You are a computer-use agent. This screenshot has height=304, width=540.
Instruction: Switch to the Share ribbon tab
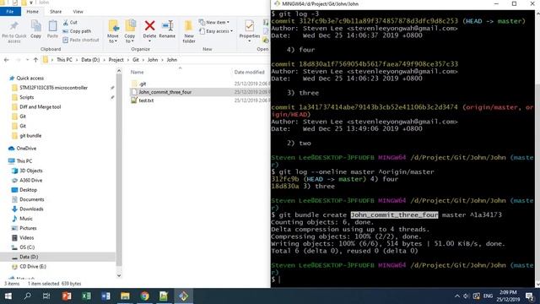(x=56, y=11)
